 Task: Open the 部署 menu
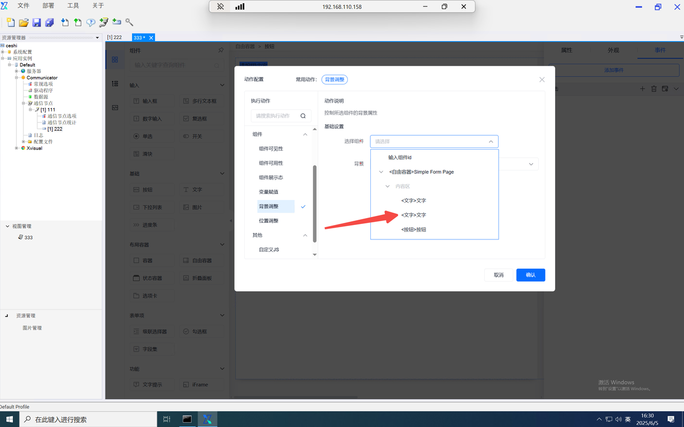(48, 5)
